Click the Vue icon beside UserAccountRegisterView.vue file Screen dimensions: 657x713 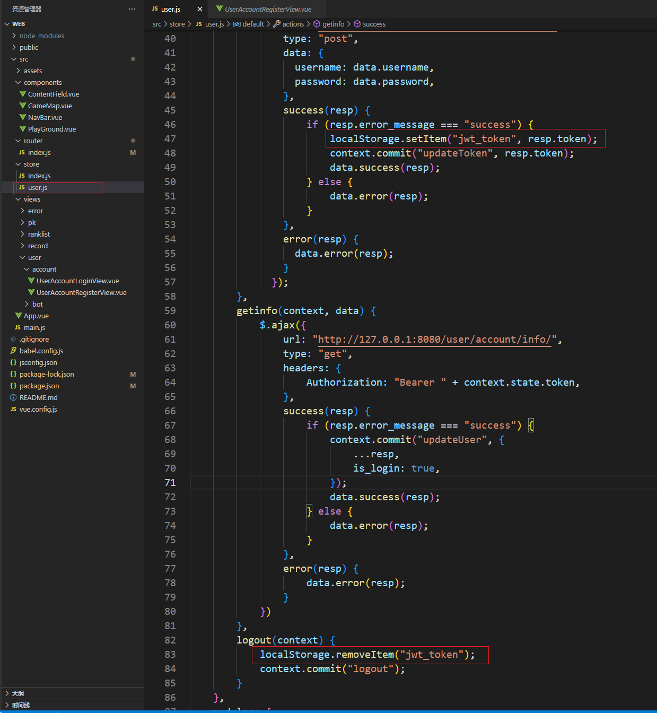point(31,292)
